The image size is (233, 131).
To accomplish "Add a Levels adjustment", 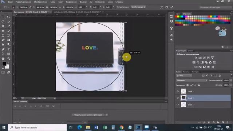I will 200,58.
